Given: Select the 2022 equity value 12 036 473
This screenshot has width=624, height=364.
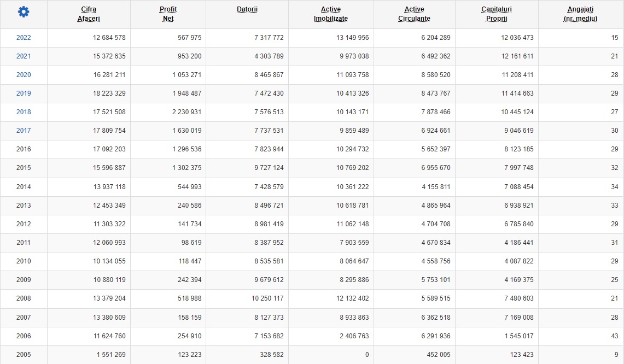Looking at the screenshot, I should point(517,38).
